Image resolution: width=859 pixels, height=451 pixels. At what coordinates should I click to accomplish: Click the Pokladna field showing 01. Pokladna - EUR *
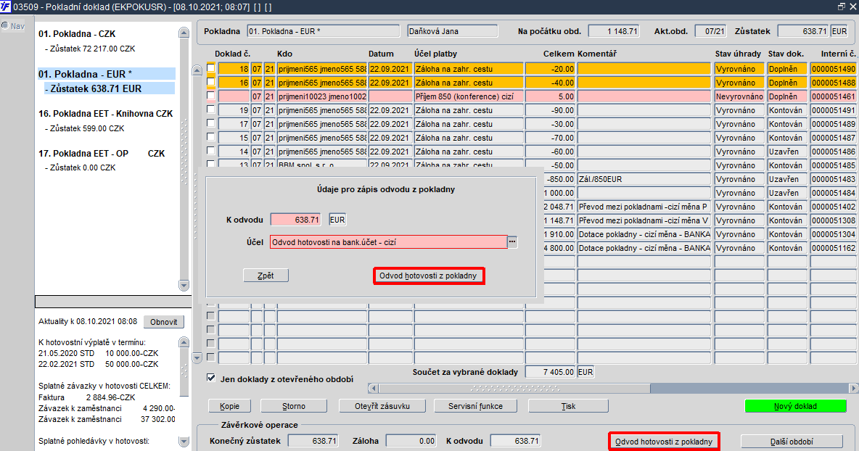pos(324,31)
